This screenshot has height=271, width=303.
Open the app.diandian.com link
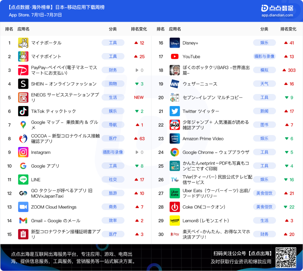point(277,15)
